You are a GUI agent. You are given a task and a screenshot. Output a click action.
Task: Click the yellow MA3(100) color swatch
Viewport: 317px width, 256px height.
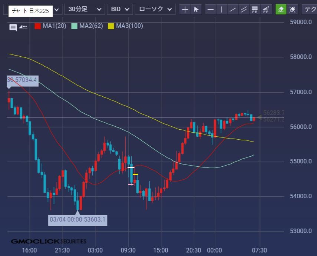111,26
